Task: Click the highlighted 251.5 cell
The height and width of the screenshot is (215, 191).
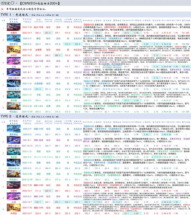Action: point(48,33)
